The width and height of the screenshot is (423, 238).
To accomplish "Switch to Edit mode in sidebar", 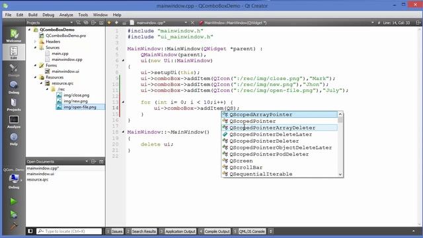I will 14,52.
